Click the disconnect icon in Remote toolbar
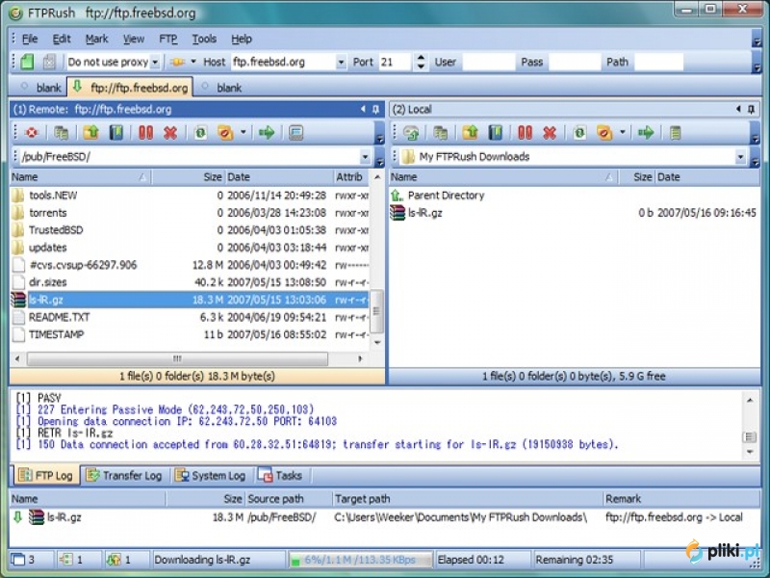This screenshot has width=770, height=578. (32, 133)
